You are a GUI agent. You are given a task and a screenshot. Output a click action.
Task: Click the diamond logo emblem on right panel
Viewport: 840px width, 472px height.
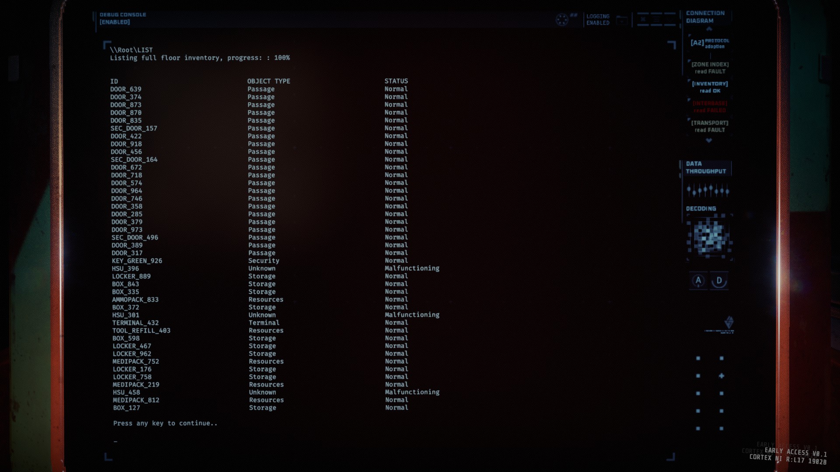(x=728, y=323)
